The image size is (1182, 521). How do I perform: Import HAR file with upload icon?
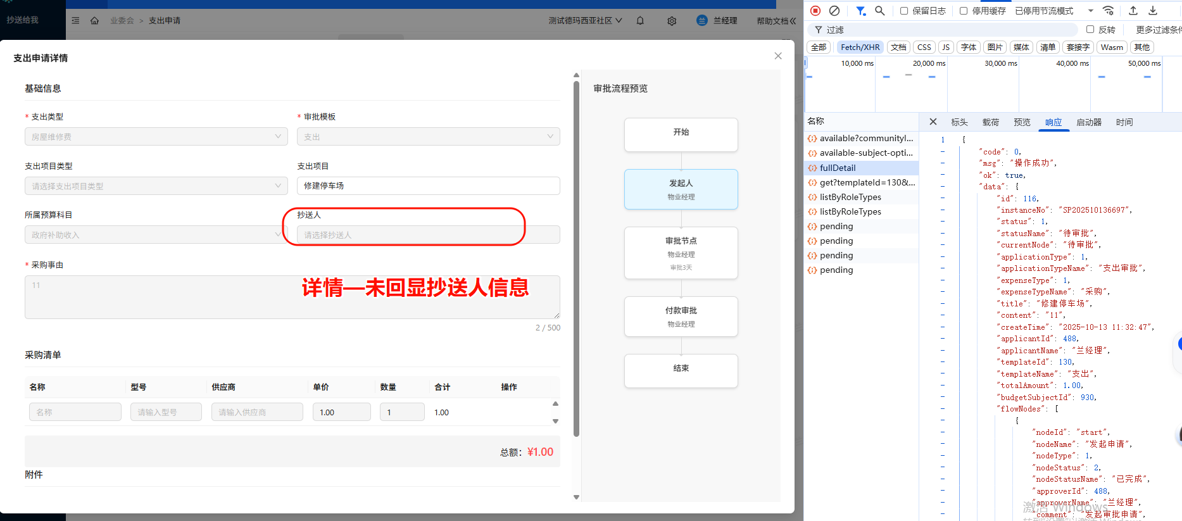(x=1133, y=10)
